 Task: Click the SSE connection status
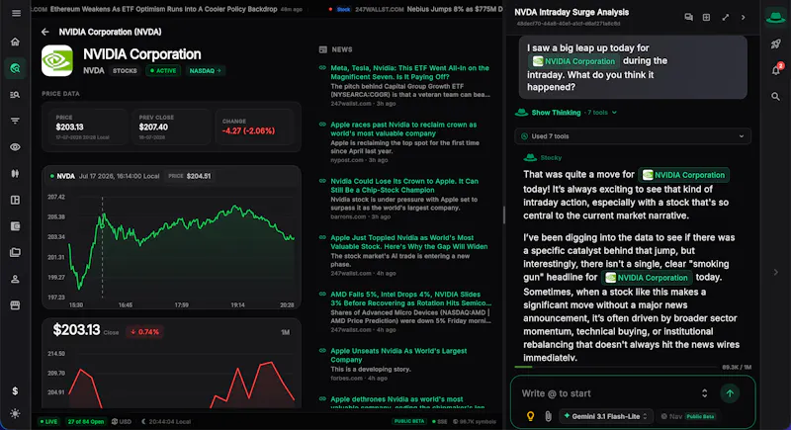click(x=439, y=421)
